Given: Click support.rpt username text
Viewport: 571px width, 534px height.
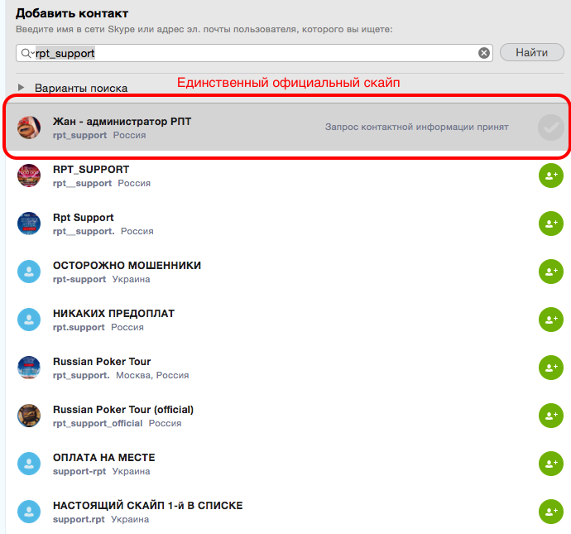Looking at the screenshot, I should click(x=79, y=519).
